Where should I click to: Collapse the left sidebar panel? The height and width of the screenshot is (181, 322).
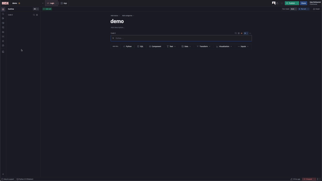[x=3, y=174]
